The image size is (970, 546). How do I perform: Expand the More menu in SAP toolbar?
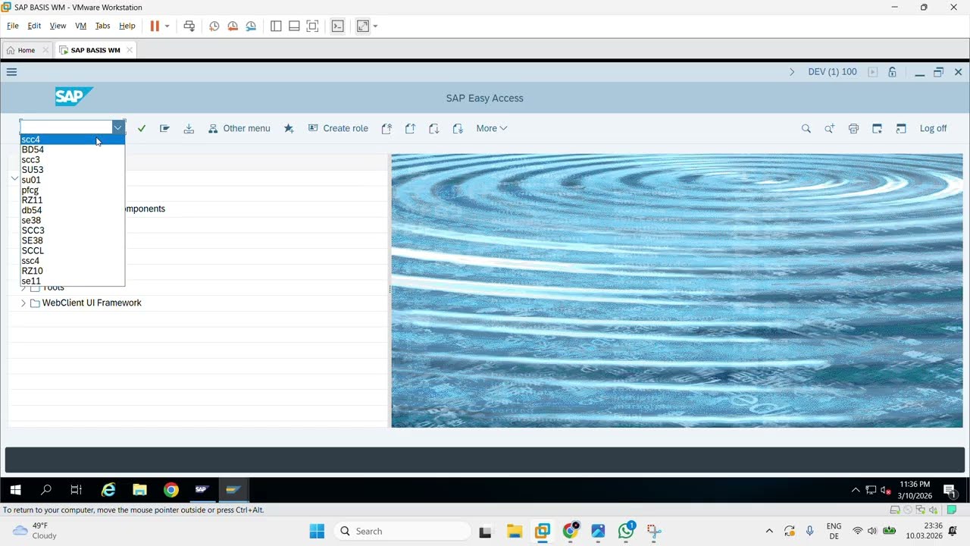(492, 128)
